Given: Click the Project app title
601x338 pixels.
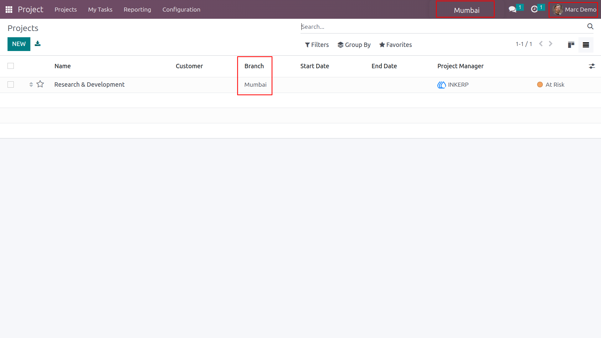Looking at the screenshot, I should click(x=30, y=9).
